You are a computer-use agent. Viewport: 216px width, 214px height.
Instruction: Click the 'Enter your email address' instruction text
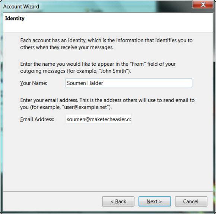click(x=107, y=104)
